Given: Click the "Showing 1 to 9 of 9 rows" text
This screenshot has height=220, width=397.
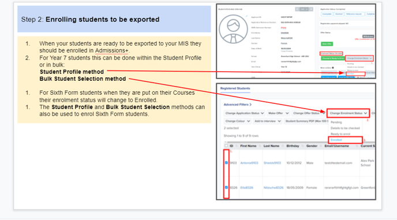Looking at the screenshot, I should (x=241, y=136).
